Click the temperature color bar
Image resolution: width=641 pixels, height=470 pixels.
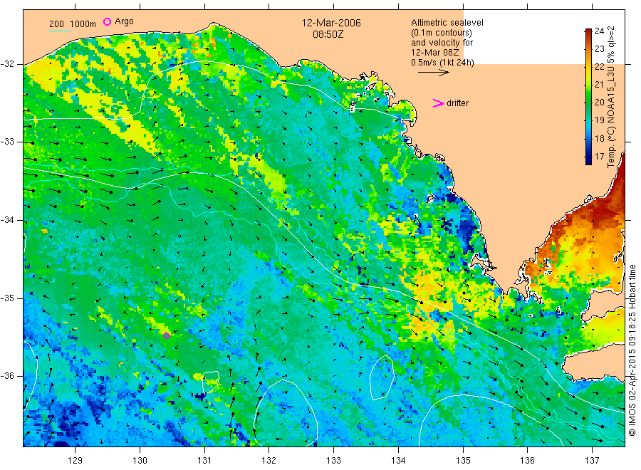click(x=588, y=96)
